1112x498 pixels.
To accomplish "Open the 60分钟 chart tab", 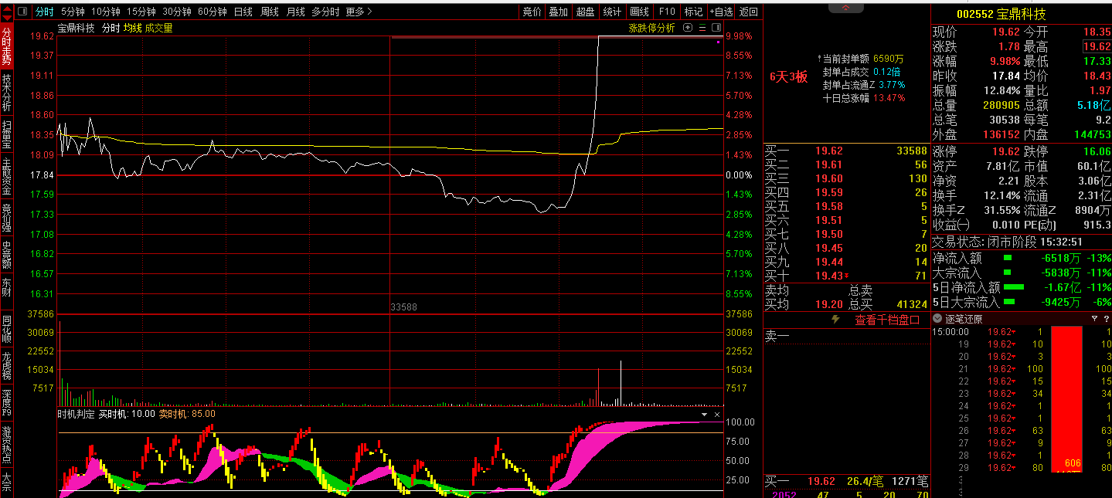I will coord(213,12).
